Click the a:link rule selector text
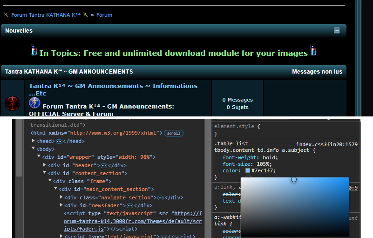Viewport: 373px width, 238px height. 224,187
